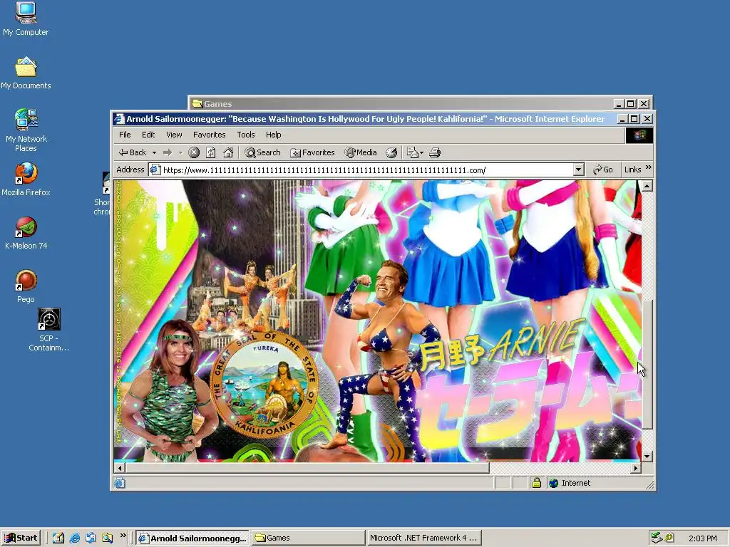
Task: Open the View menu
Action: coord(174,135)
